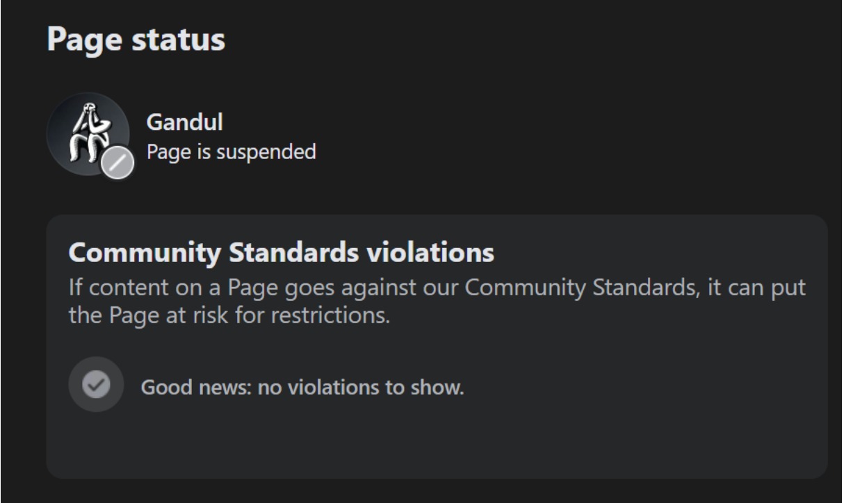The width and height of the screenshot is (844, 503).
Task: Click the "If content on a Page" description line
Action: click(437, 287)
